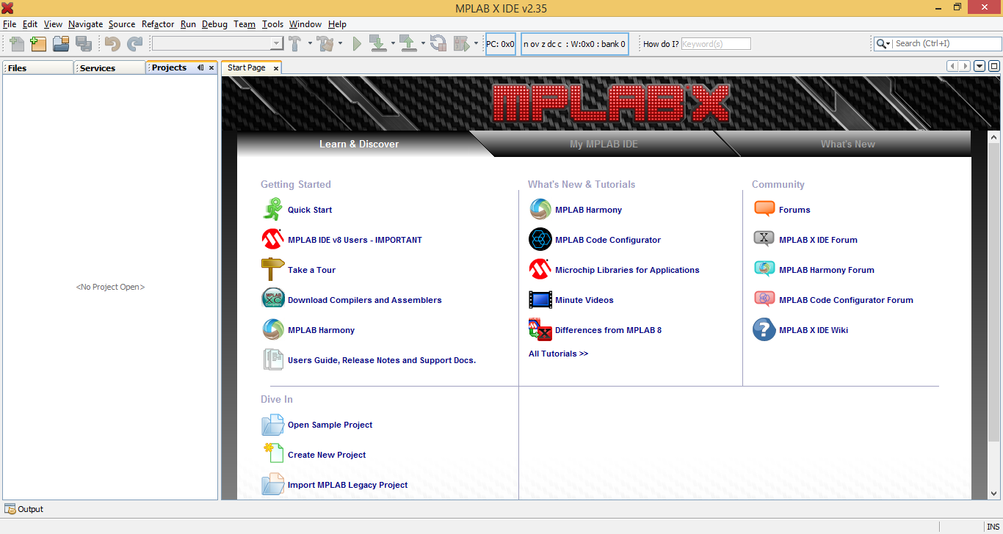Click the Search (Ctrl+I) field
Image resolution: width=1003 pixels, height=534 pixels.
tap(946, 44)
